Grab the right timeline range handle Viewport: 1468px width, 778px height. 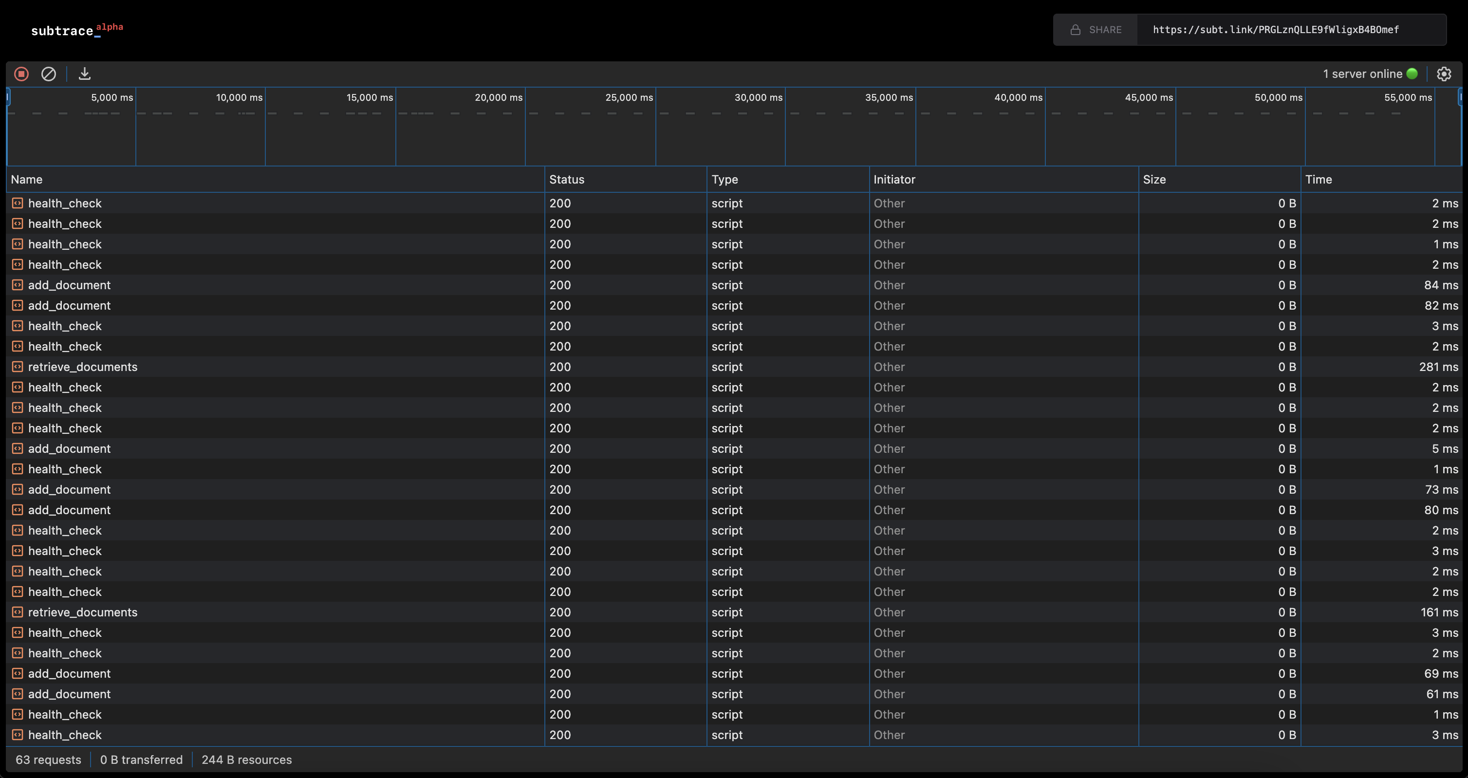pos(1460,97)
